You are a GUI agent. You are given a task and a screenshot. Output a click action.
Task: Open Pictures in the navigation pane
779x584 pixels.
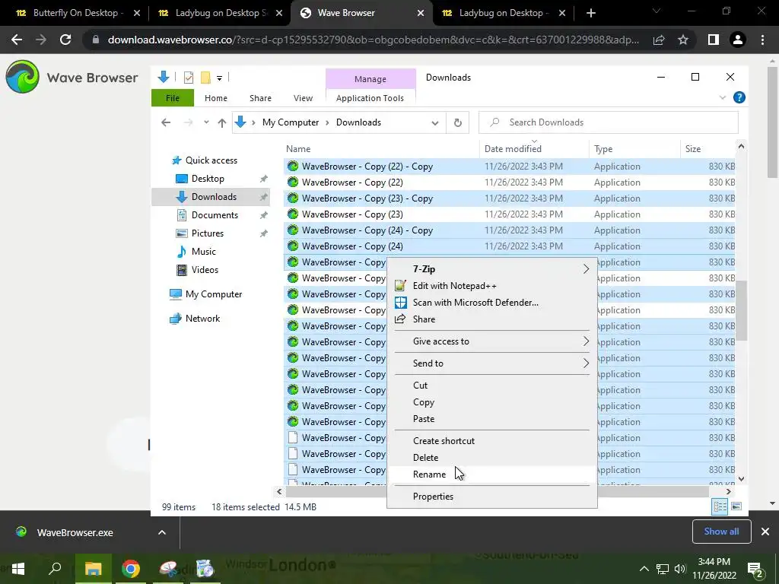coord(207,233)
